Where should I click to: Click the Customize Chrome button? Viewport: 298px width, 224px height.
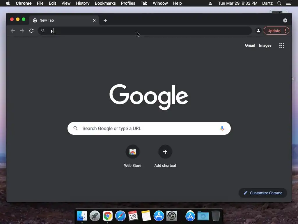(263, 193)
